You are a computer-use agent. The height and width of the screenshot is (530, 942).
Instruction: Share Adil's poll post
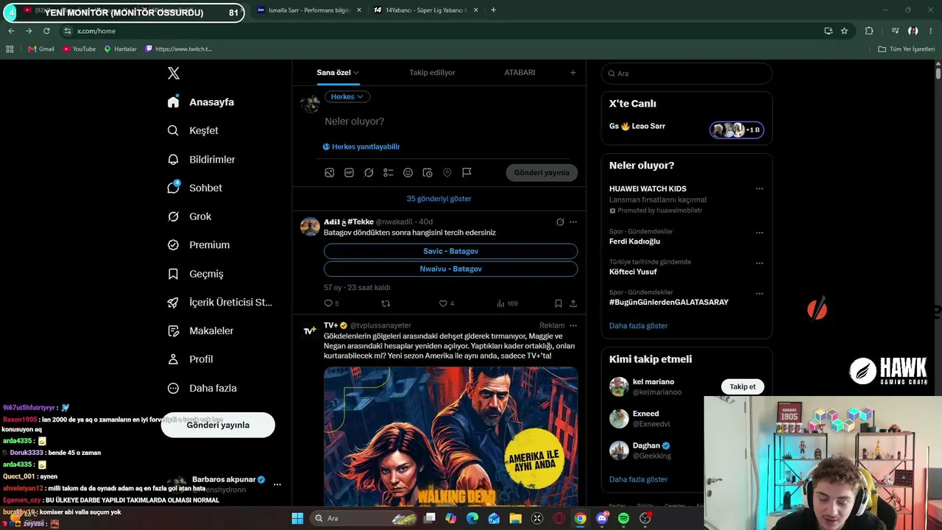[573, 303]
